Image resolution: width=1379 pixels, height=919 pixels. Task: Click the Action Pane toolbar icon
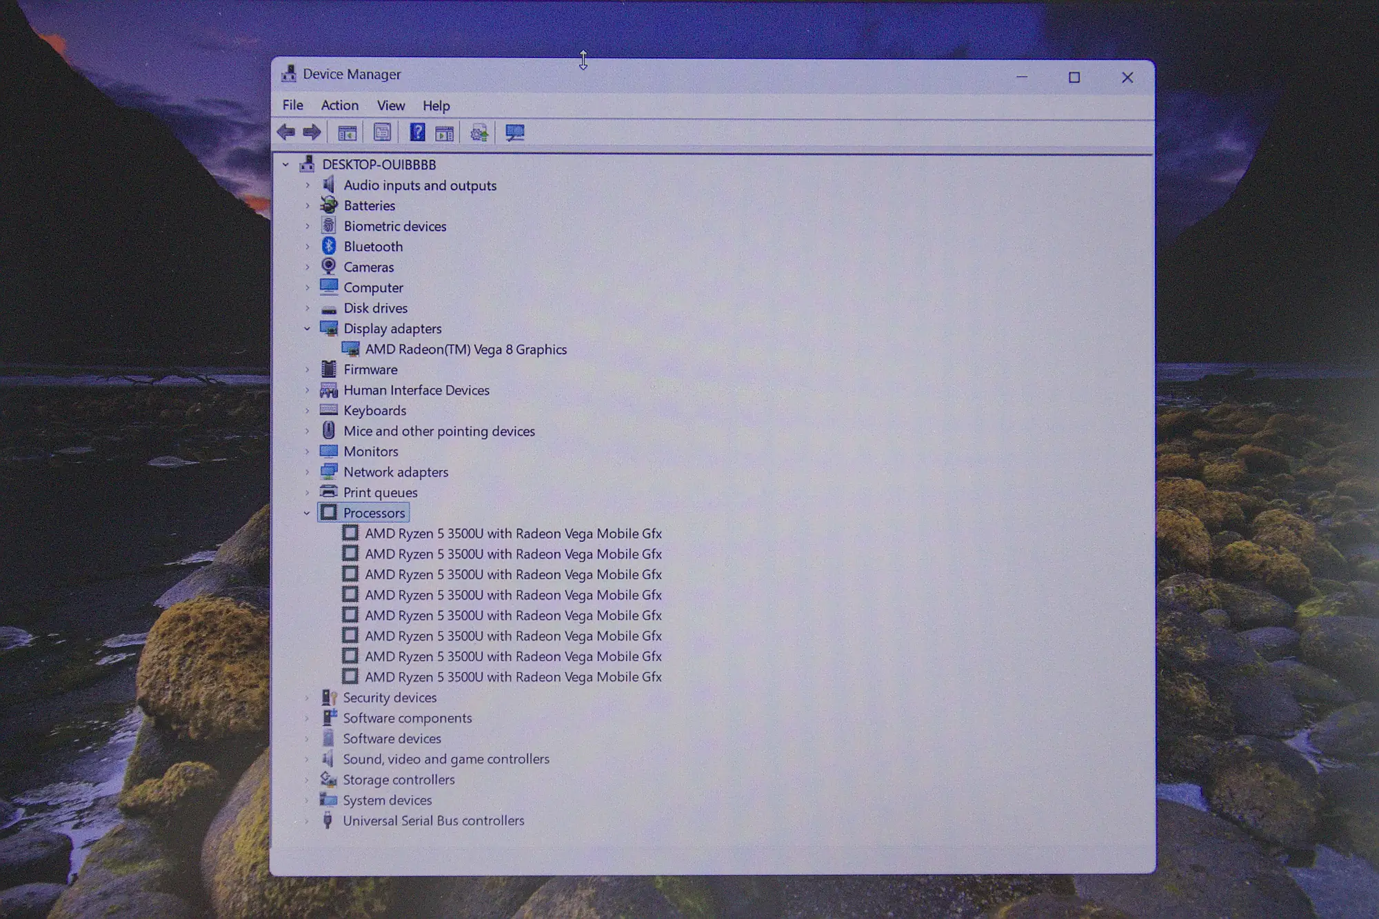pyautogui.click(x=445, y=132)
